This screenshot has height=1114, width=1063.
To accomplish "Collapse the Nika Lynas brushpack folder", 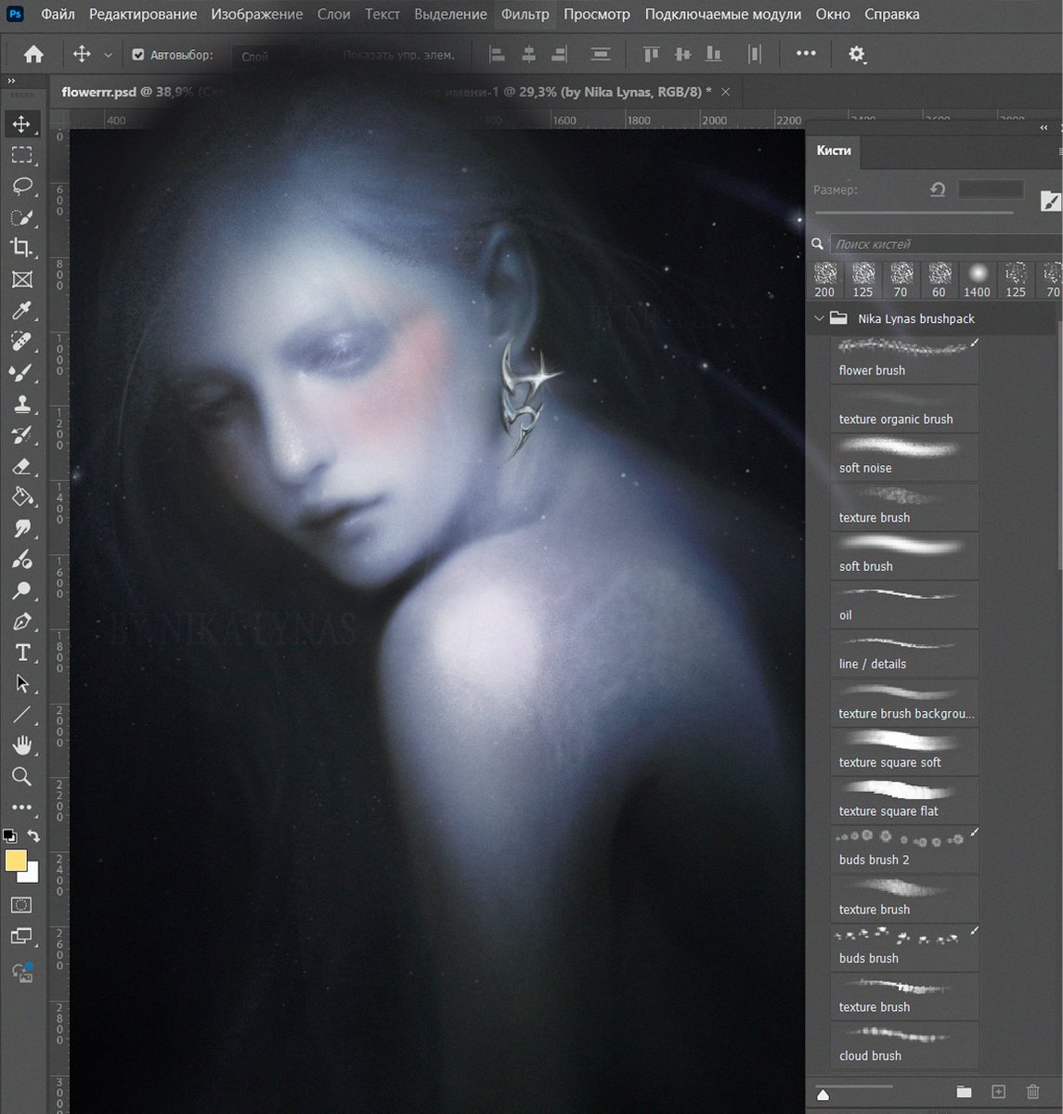I will point(819,318).
